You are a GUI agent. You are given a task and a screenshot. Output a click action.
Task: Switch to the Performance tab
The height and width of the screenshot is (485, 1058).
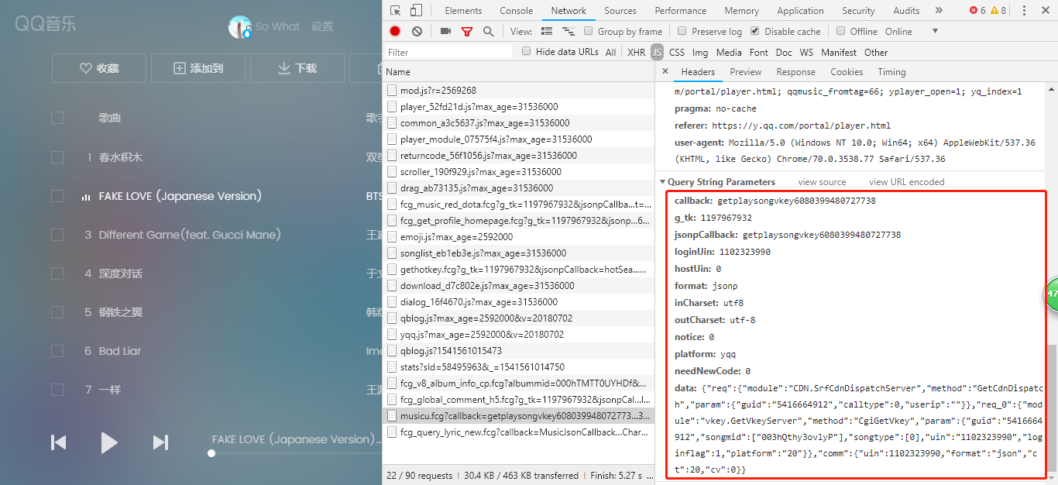[681, 11]
